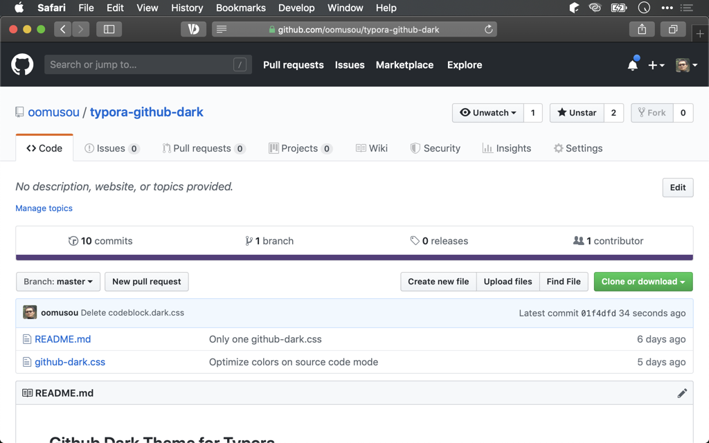This screenshot has height=443, width=709.
Task: Open notifications bell
Action: coord(633,65)
